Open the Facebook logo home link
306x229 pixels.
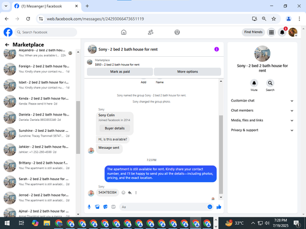(8, 32)
